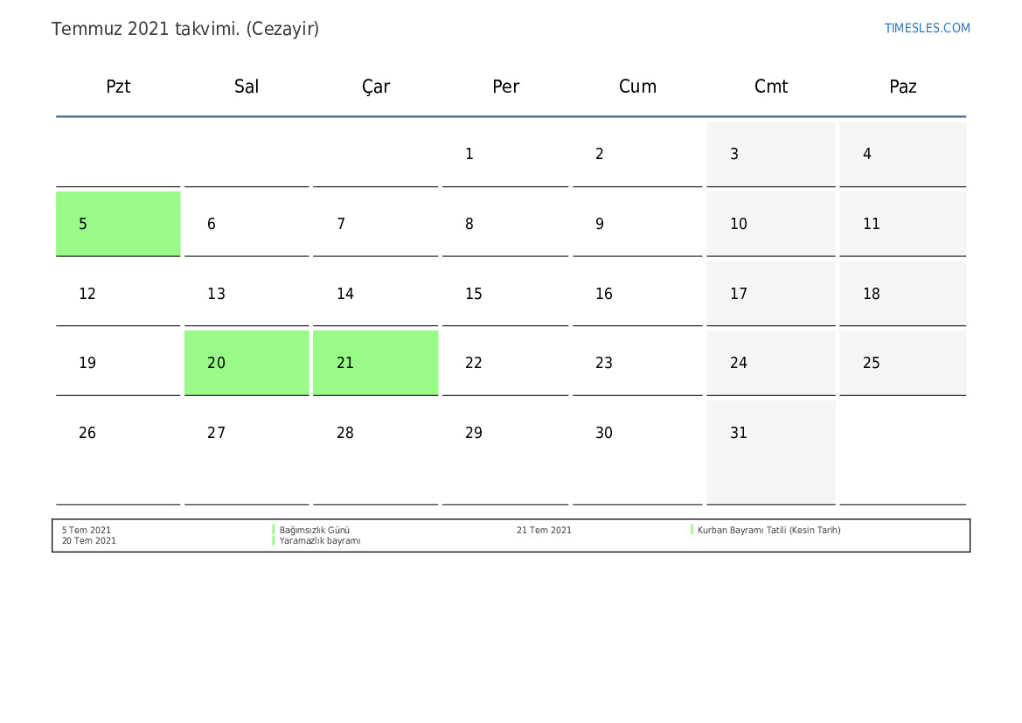
Task: Select the Çar column header
Action: coord(375,87)
